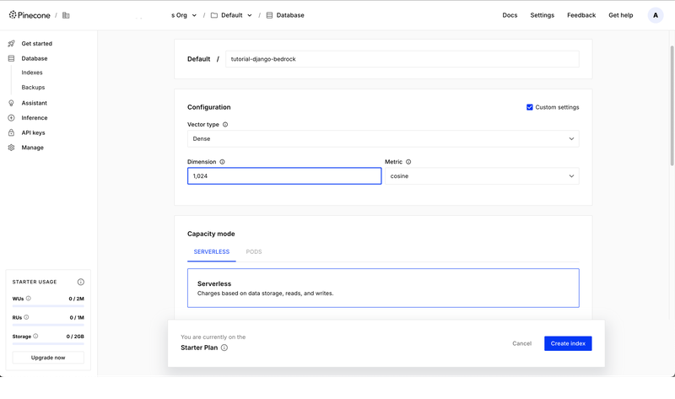Open Get started in the sidebar
This screenshot has width=675, height=399.
tap(36, 44)
